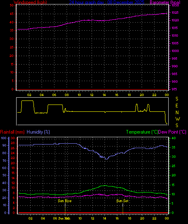Click the 16 value on the rainfall axis
Screen dimensions: 188x224
[x=13, y=173]
